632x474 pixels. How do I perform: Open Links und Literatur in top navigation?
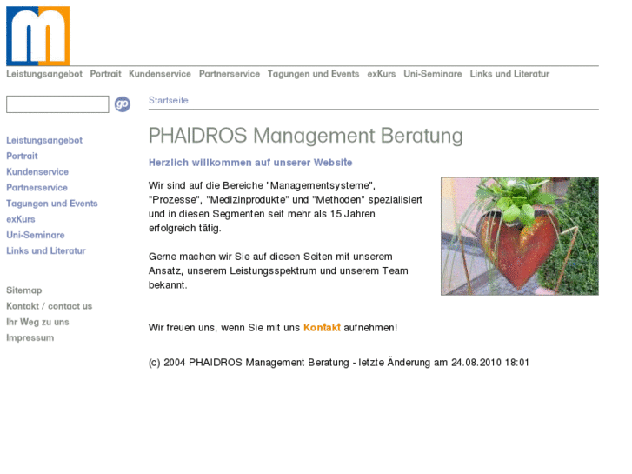point(509,74)
